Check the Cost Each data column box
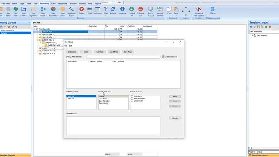The width and height of the screenshot is (279, 157). 132,96
